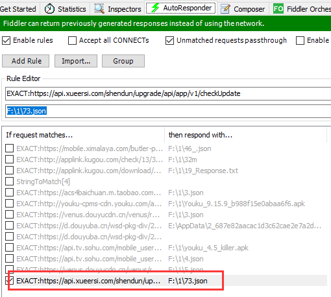Enable the acs4baichuan.m.taobao.com rule checkbox
The width and height of the screenshot is (331, 297).
9,193
